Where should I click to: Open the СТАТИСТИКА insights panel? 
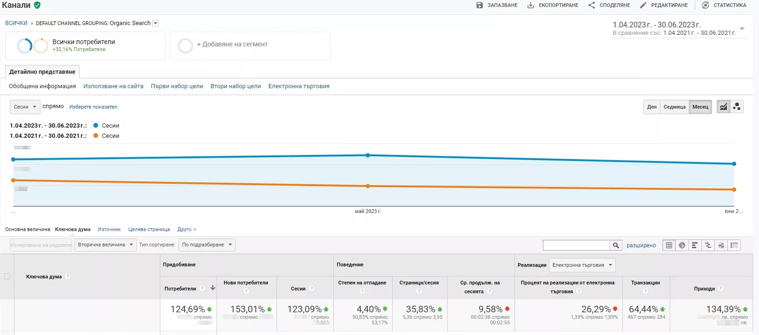point(724,5)
